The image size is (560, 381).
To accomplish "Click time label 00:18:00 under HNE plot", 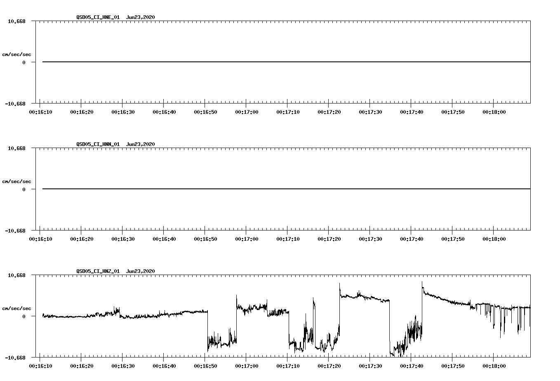I will click(494, 112).
